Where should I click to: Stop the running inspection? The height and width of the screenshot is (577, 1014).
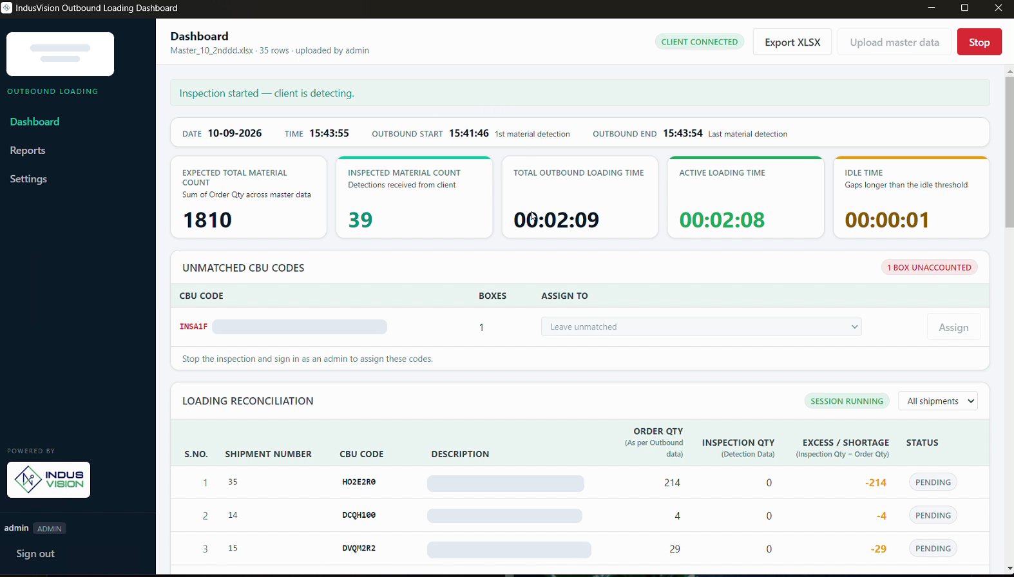[979, 42]
